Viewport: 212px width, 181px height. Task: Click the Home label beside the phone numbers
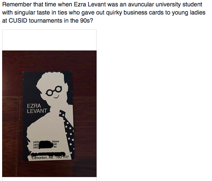point(56,141)
